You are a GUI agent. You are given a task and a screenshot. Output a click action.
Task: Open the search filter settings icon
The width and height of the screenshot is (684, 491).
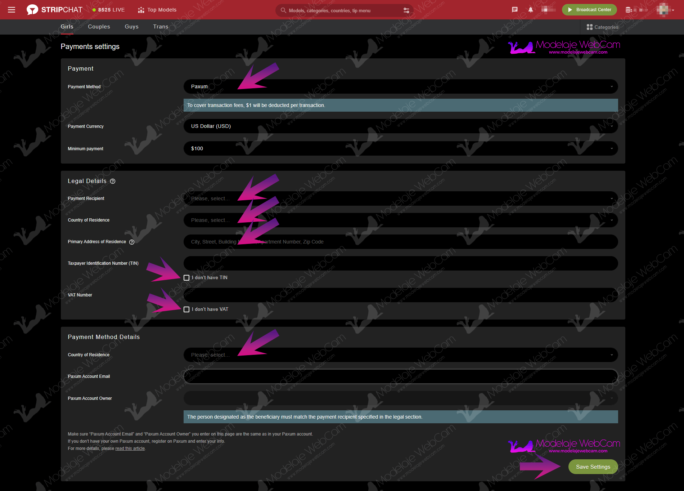pyautogui.click(x=406, y=10)
